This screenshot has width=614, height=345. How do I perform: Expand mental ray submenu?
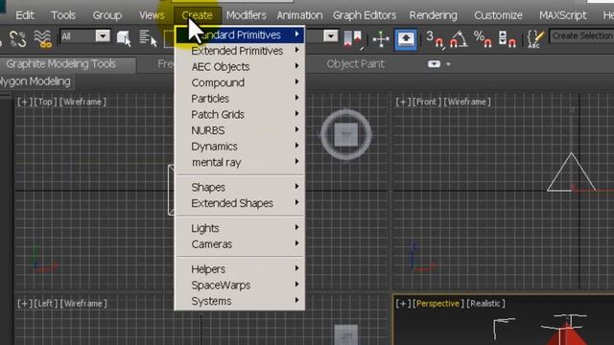pos(240,162)
